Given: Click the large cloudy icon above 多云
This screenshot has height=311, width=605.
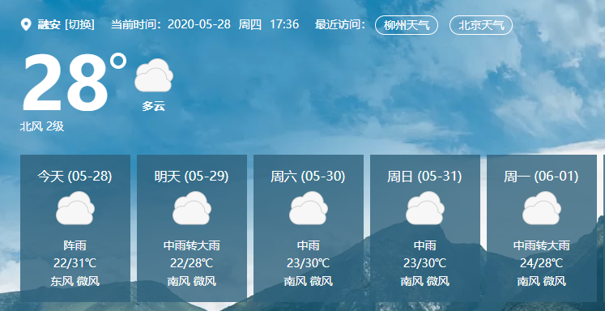Looking at the screenshot, I should pyautogui.click(x=154, y=75).
